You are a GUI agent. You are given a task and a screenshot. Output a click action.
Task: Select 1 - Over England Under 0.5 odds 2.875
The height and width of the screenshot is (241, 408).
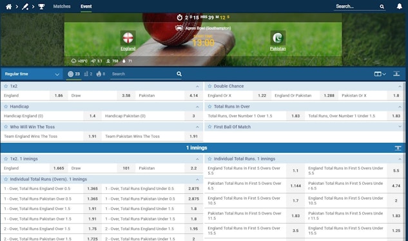(193, 188)
